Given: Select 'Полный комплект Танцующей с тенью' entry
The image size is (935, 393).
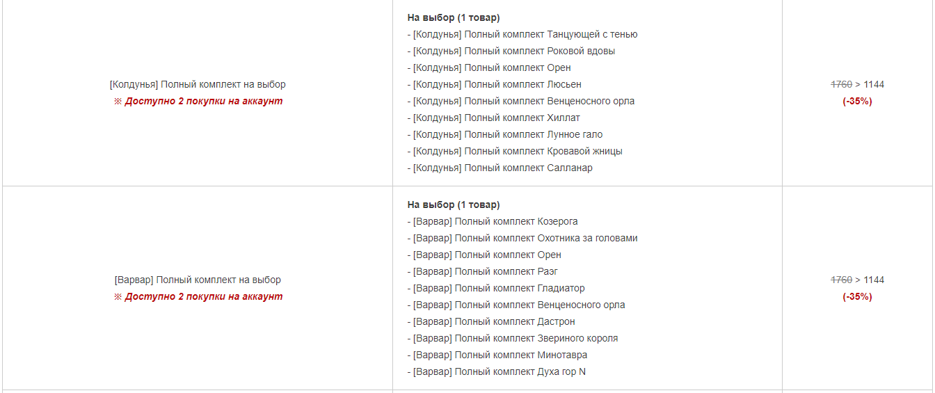Looking at the screenshot, I should click(x=522, y=34).
